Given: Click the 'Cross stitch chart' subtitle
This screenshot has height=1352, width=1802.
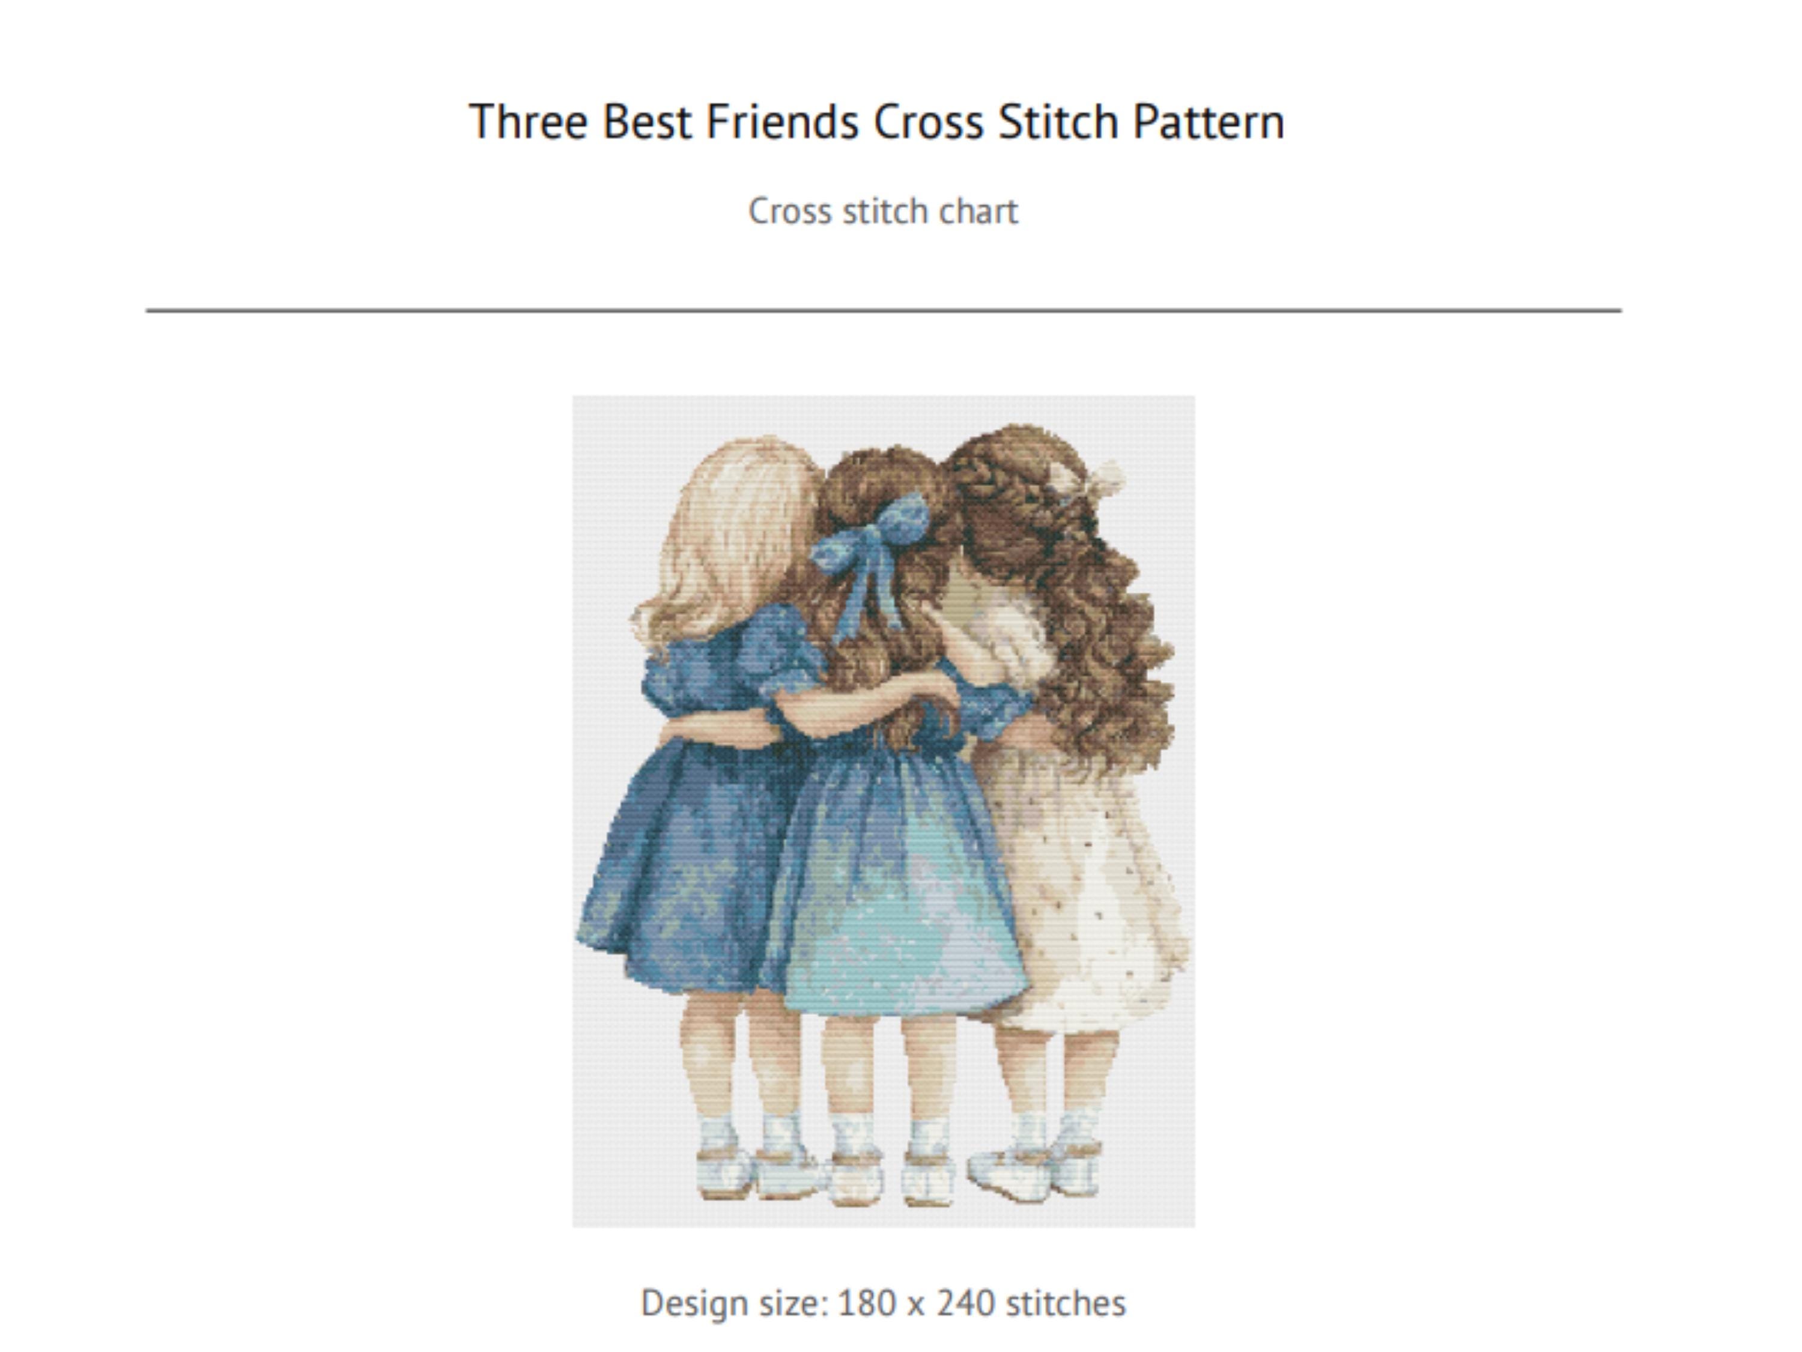Looking at the screenshot, I should pyautogui.click(x=883, y=212).
